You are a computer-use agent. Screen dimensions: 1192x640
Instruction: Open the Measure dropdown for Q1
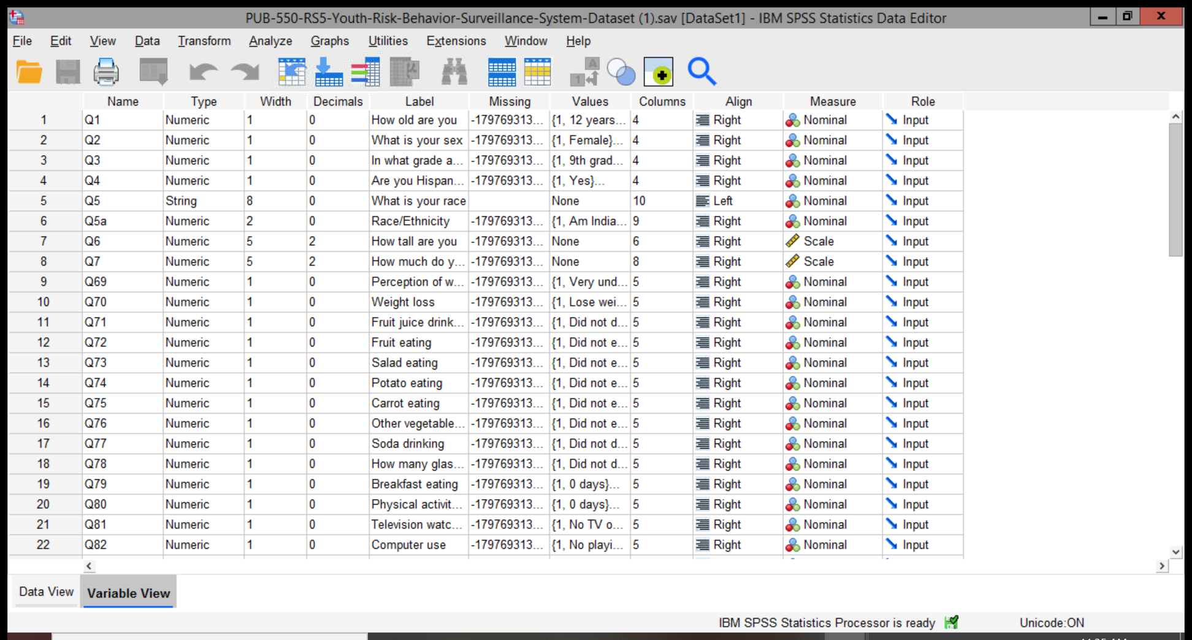click(x=831, y=120)
